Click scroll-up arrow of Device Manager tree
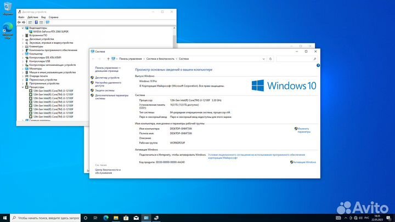The image size is (395, 222). pyautogui.click(x=174, y=28)
